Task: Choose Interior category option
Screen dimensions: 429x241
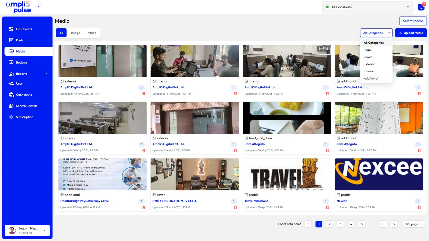Action: click(376, 71)
